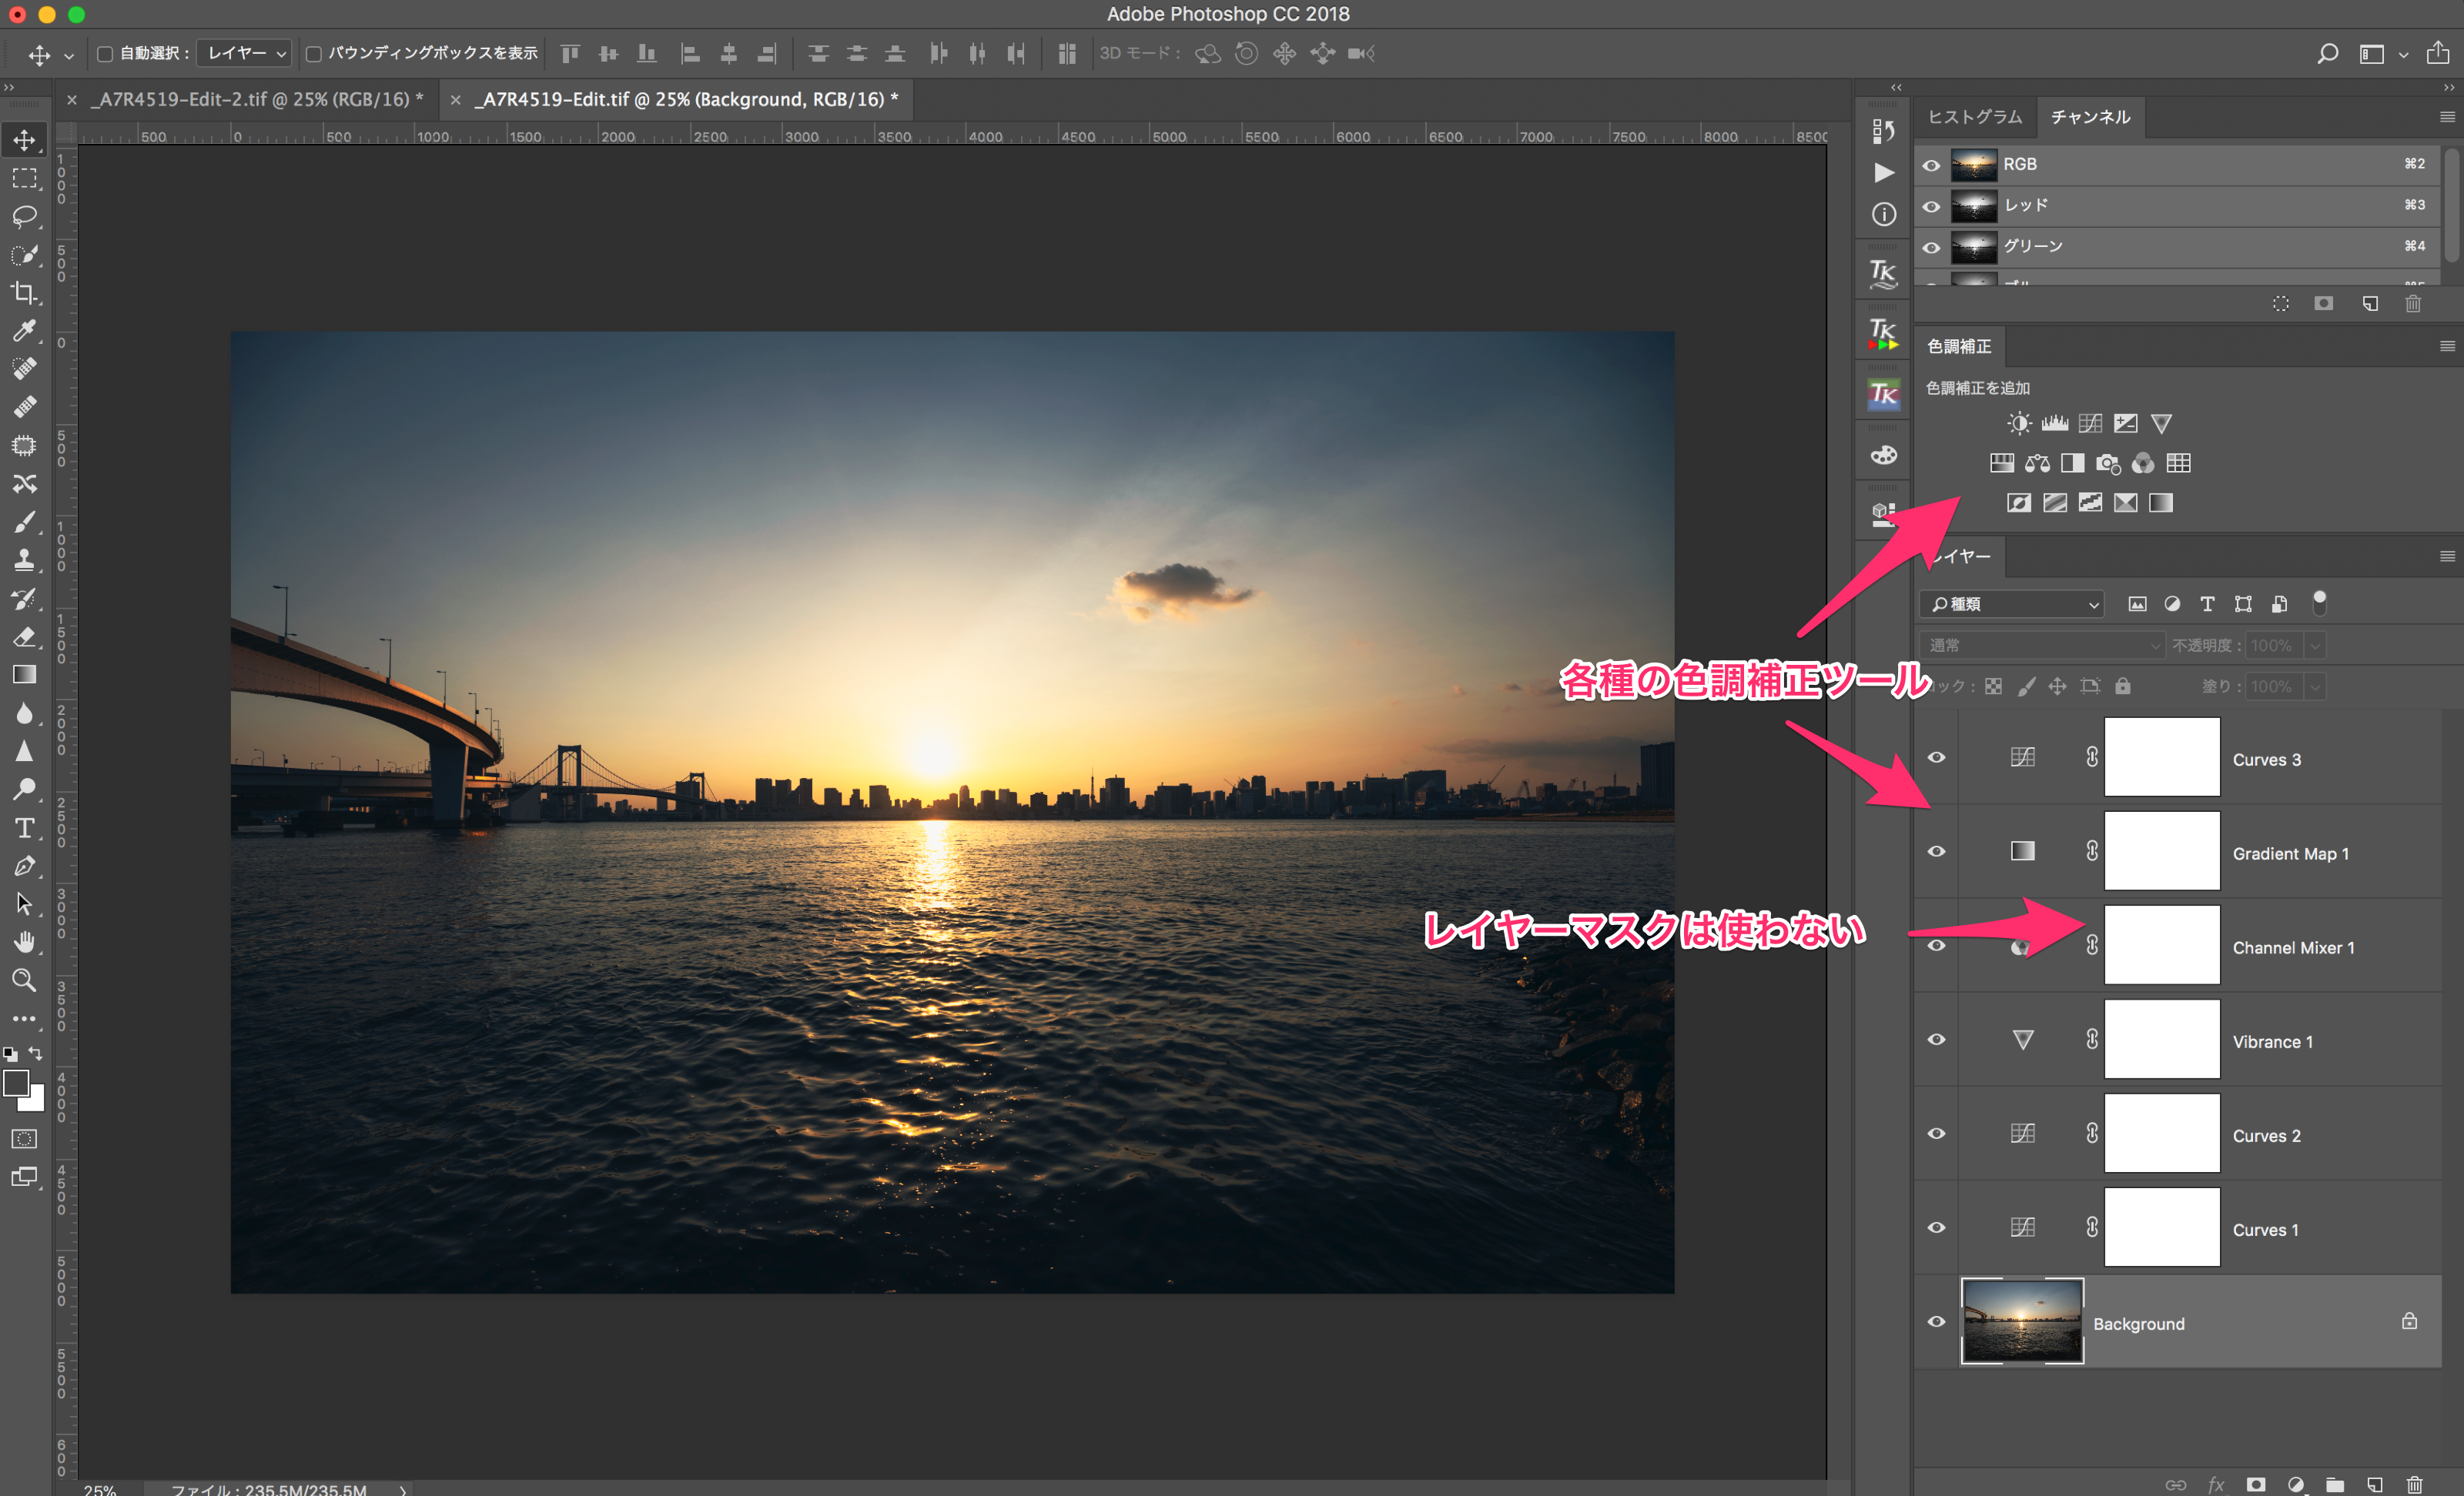Select the Clone Stamp tool

pos(25,559)
